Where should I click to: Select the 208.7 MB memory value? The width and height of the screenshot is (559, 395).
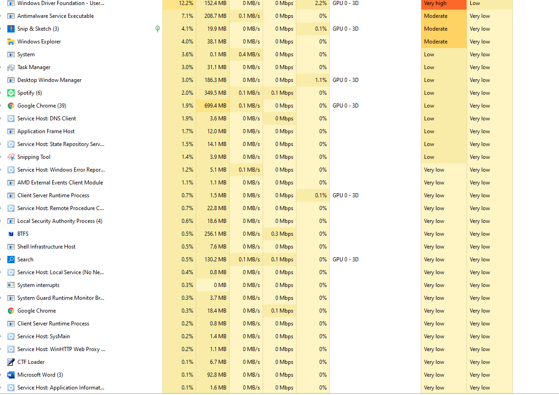click(215, 16)
